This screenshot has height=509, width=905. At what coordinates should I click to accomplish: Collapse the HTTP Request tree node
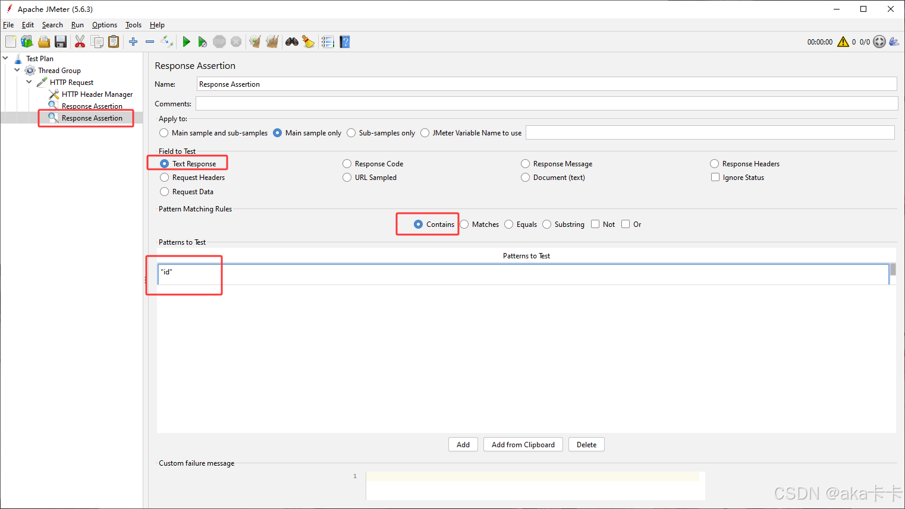click(x=29, y=82)
